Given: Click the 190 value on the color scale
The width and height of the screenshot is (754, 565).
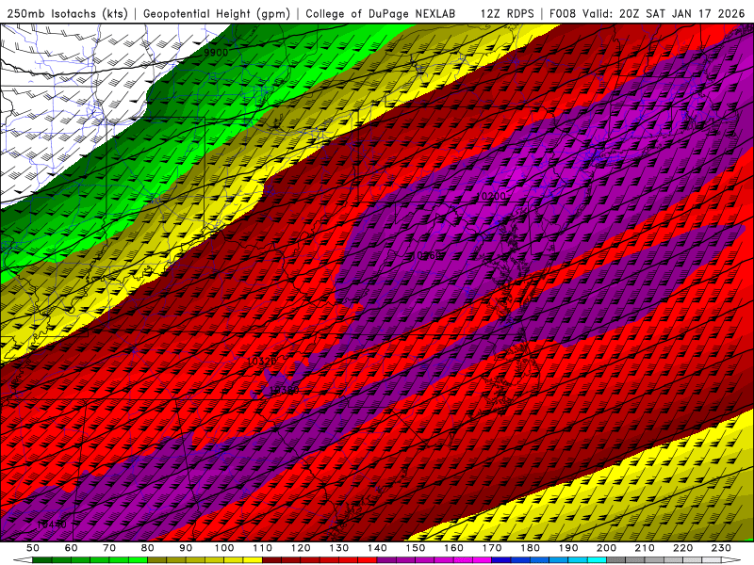Looking at the screenshot, I should pos(568,548).
